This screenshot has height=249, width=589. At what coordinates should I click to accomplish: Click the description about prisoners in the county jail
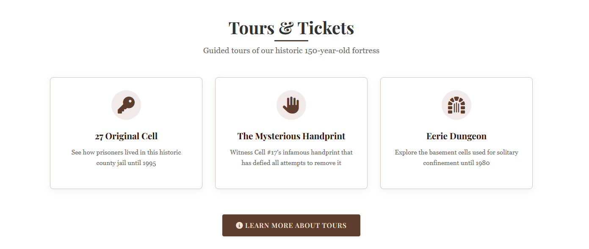(x=126, y=157)
